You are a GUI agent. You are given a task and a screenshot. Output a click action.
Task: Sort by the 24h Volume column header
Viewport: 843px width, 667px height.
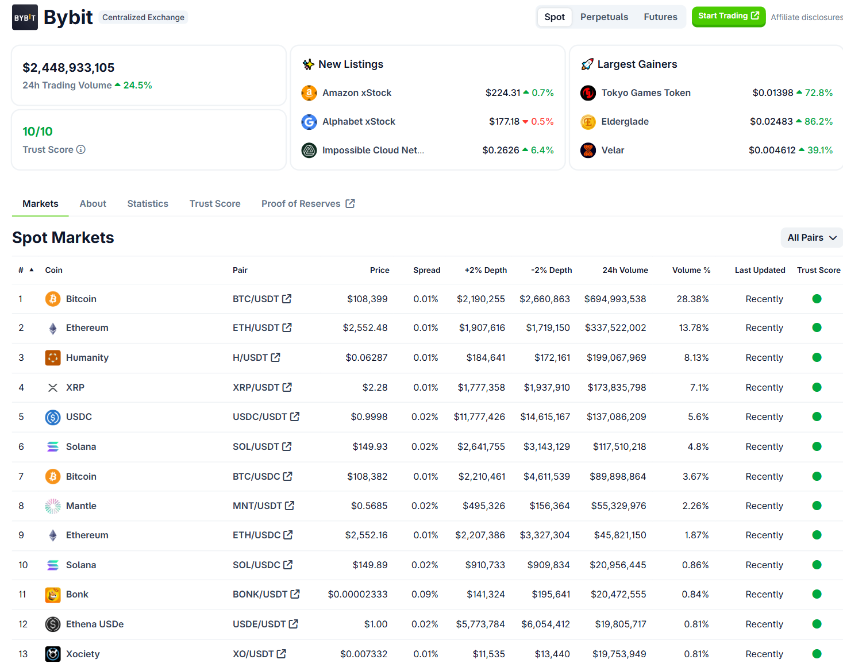pyautogui.click(x=625, y=270)
